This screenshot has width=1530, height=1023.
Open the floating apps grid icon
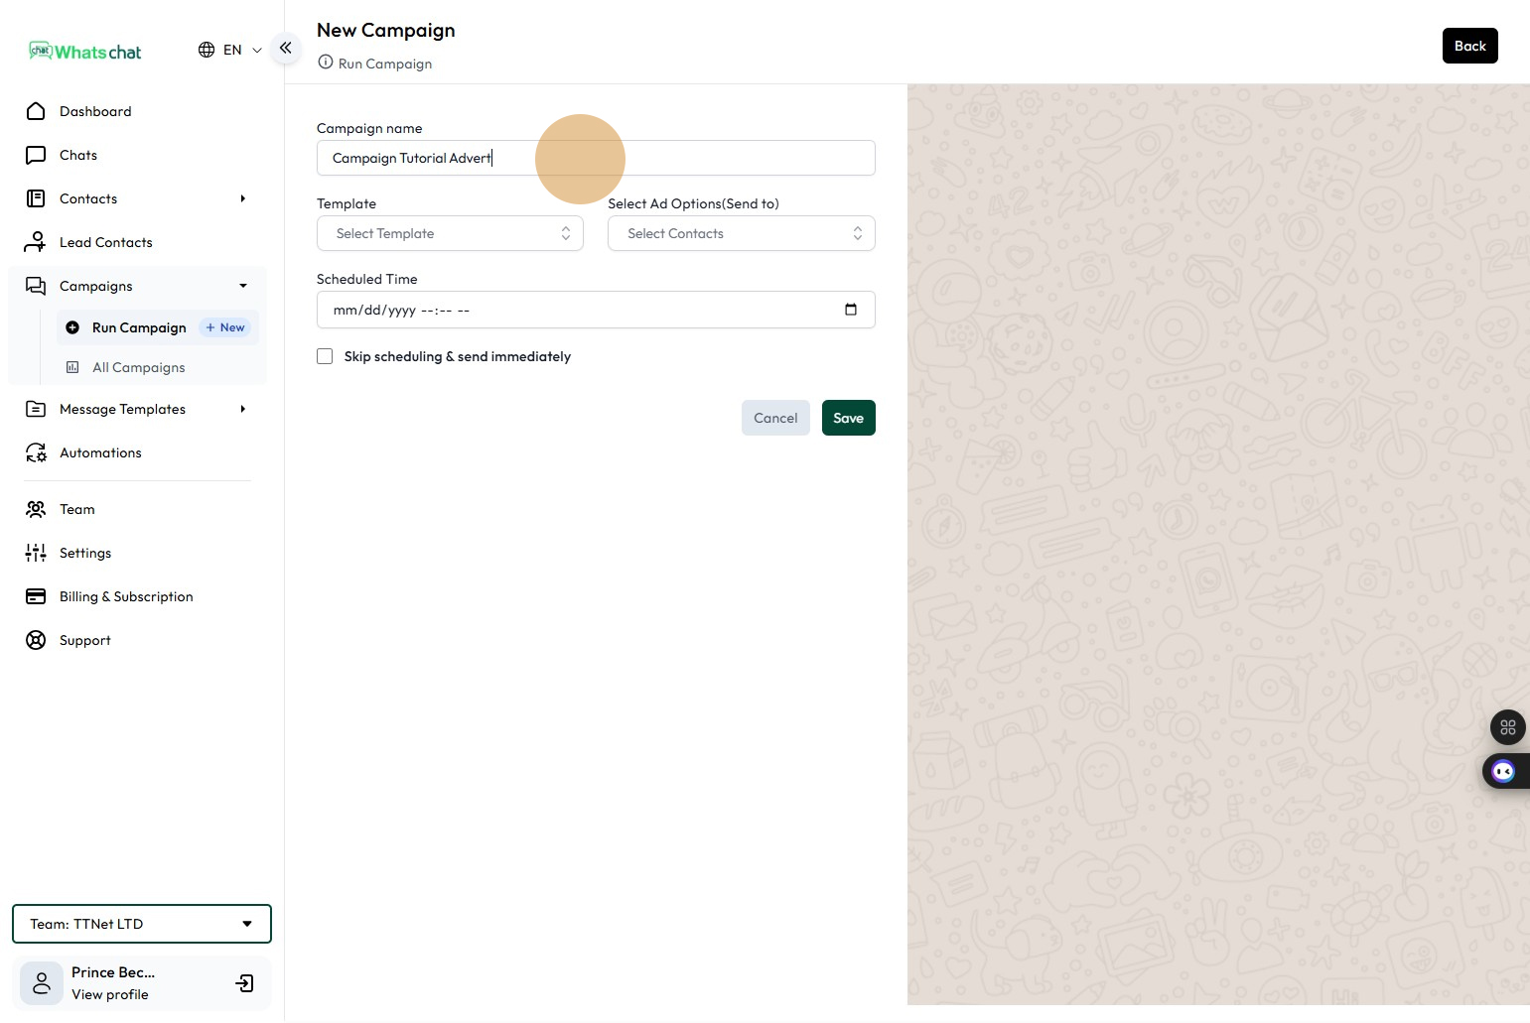click(1507, 727)
